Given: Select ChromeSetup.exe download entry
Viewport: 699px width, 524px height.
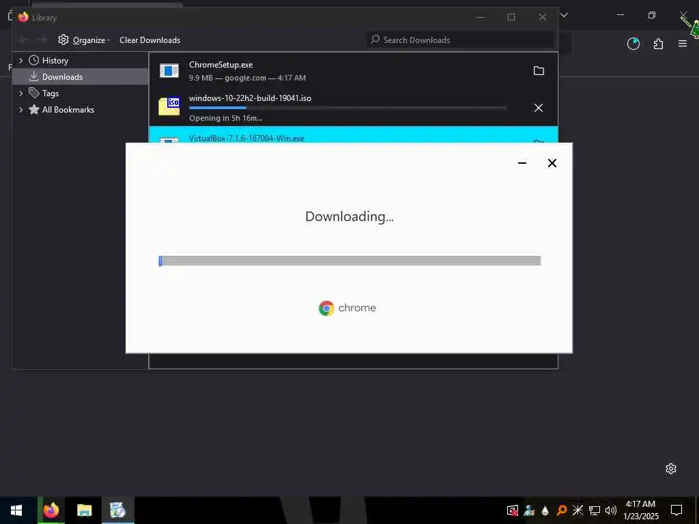Looking at the screenshot, I should (x=353, y=71).
